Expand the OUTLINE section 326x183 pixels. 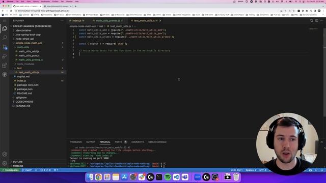(18, 162)
